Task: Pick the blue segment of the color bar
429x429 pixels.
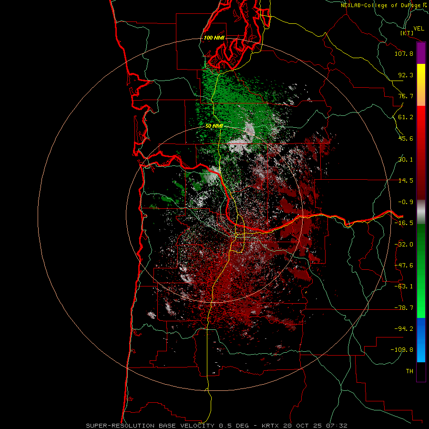Action: (421, 340)
